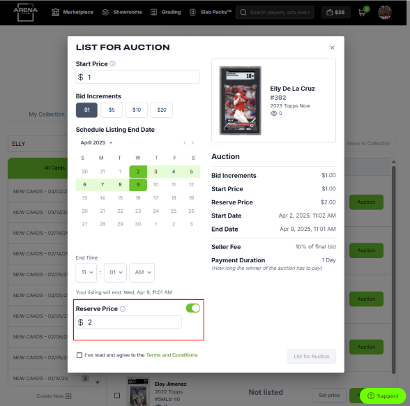Open the end time hour dropdown
Image resolution: width=410 pixels, height=406 pixels.
86,272
